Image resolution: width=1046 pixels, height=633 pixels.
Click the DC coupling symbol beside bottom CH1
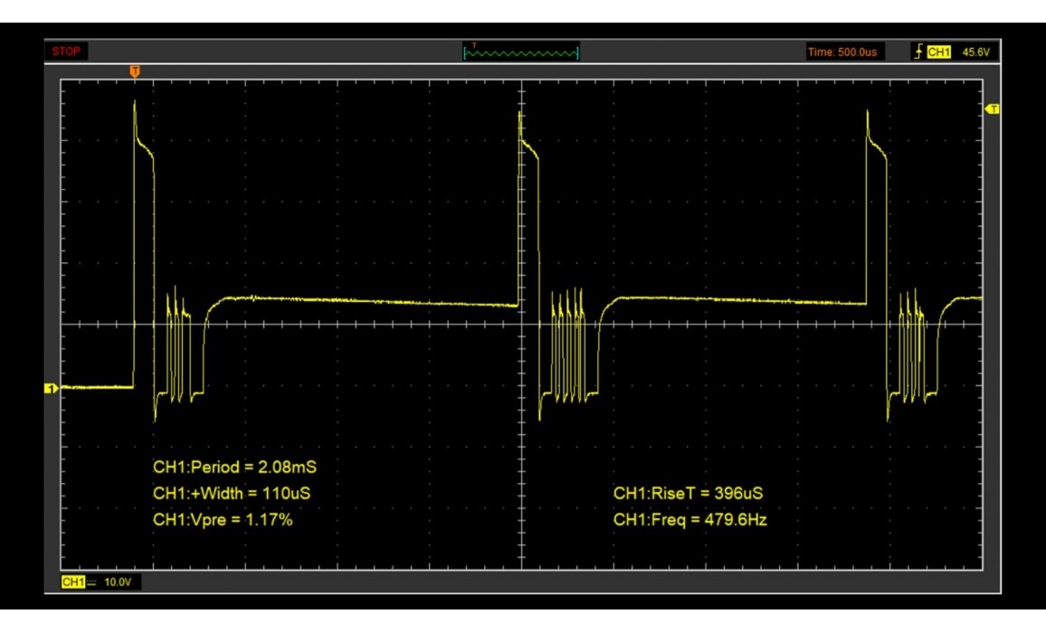[93, 581]
